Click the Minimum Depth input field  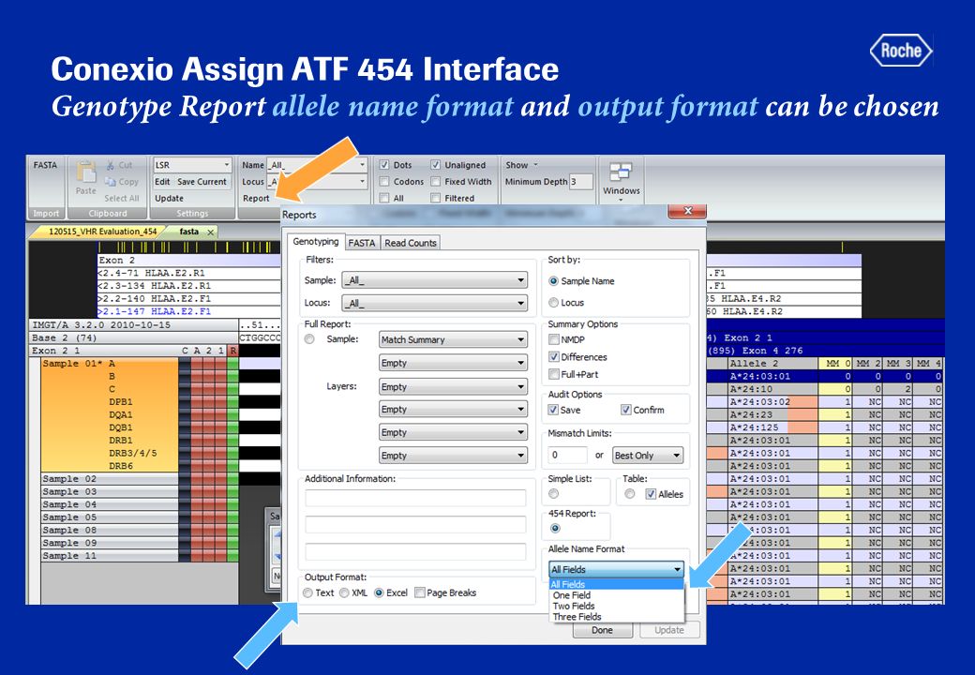click(580, 182)
